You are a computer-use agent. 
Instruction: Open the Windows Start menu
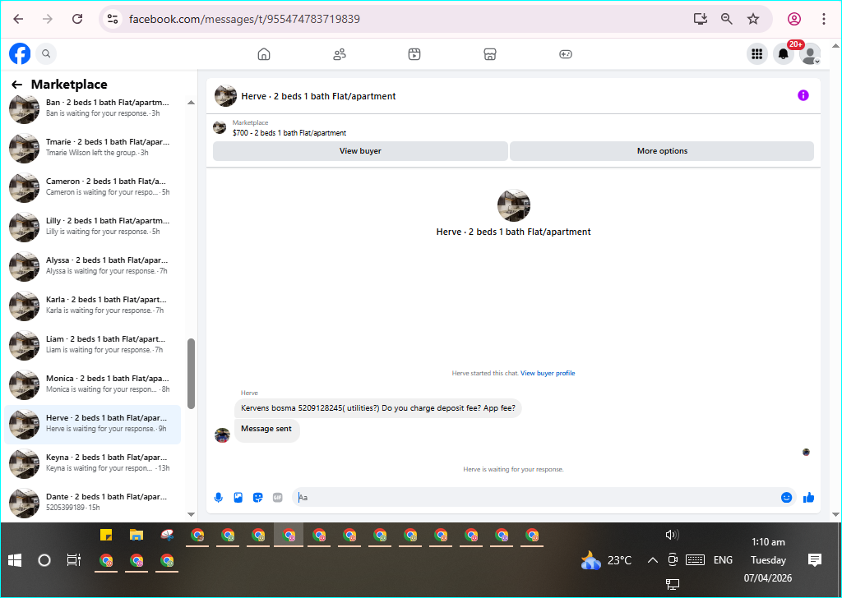click(x=15, y=560)
